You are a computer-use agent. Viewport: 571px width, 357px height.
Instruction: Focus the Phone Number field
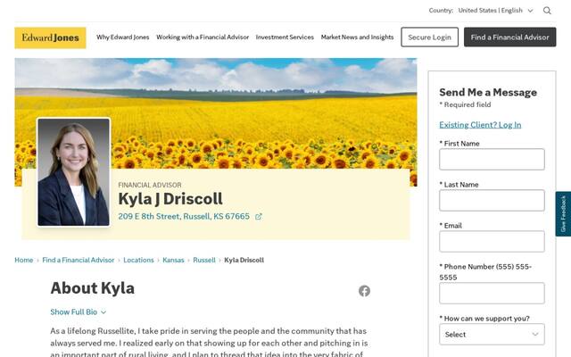(492, 294)
